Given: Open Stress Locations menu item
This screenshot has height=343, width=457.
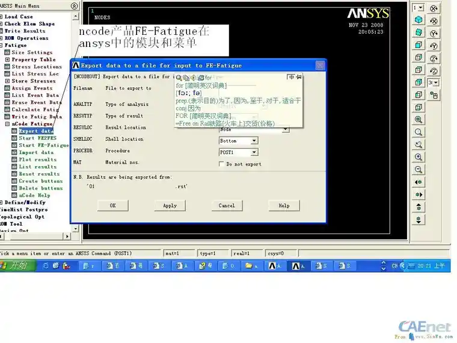Looking at the screenshot, I should click(x=37, y=67).
